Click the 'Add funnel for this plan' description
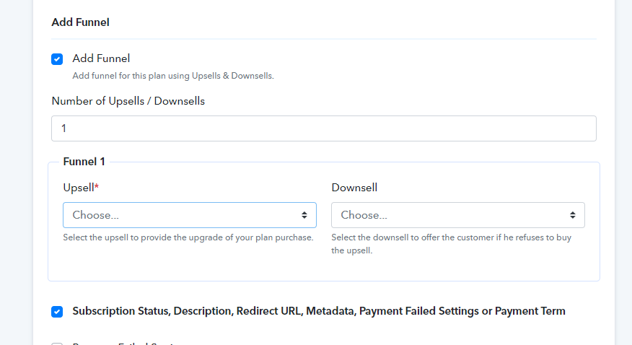Viewport: 632px width, 345px height. [x=173, y=76]
